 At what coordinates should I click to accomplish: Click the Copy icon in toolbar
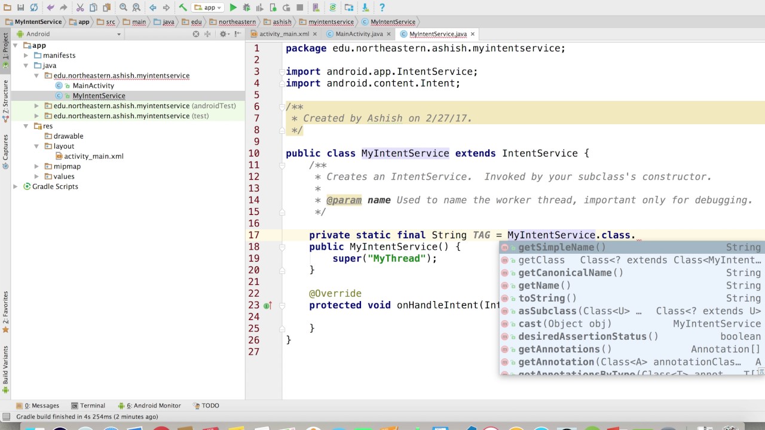93,8
